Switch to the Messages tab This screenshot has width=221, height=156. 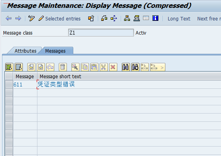[x=56, y=51]
